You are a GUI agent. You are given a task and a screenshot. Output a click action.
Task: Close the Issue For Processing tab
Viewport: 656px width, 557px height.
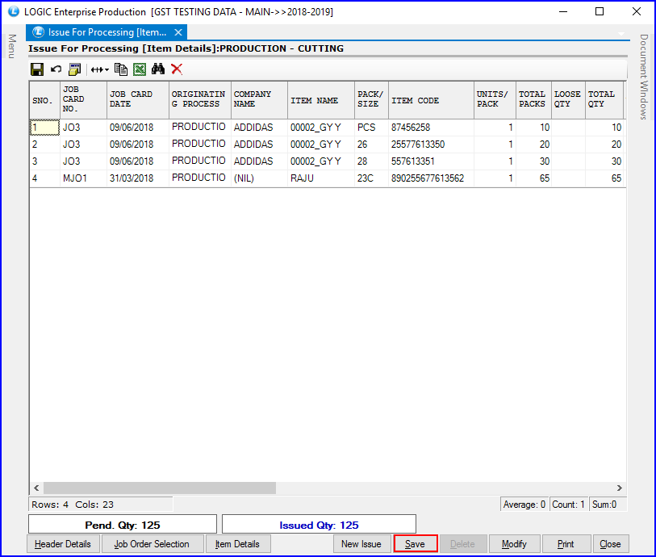[178, 32]
